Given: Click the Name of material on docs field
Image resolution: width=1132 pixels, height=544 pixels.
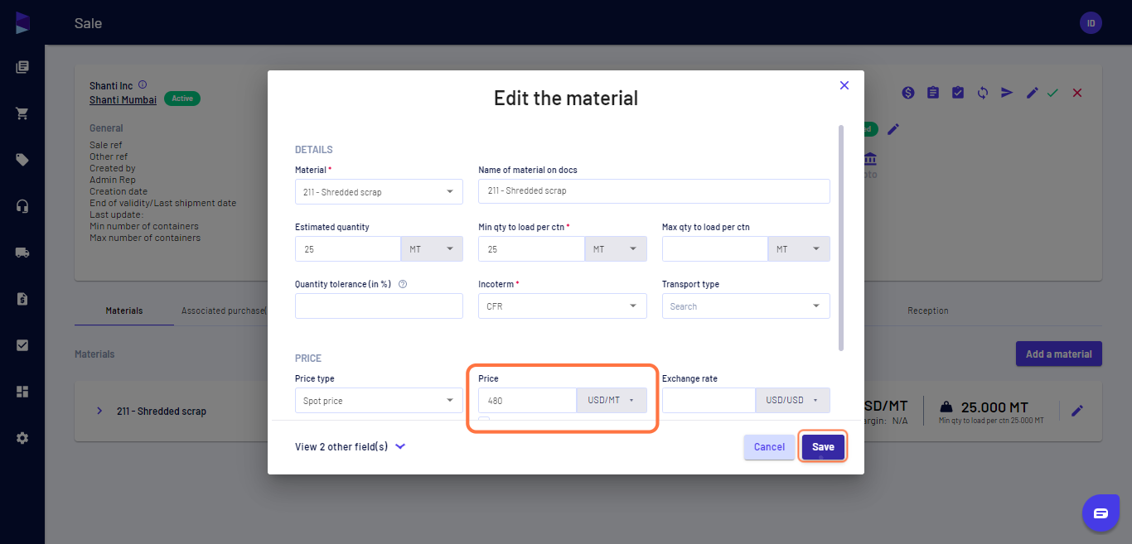Looking at the screenshot, I should (654, 191).
